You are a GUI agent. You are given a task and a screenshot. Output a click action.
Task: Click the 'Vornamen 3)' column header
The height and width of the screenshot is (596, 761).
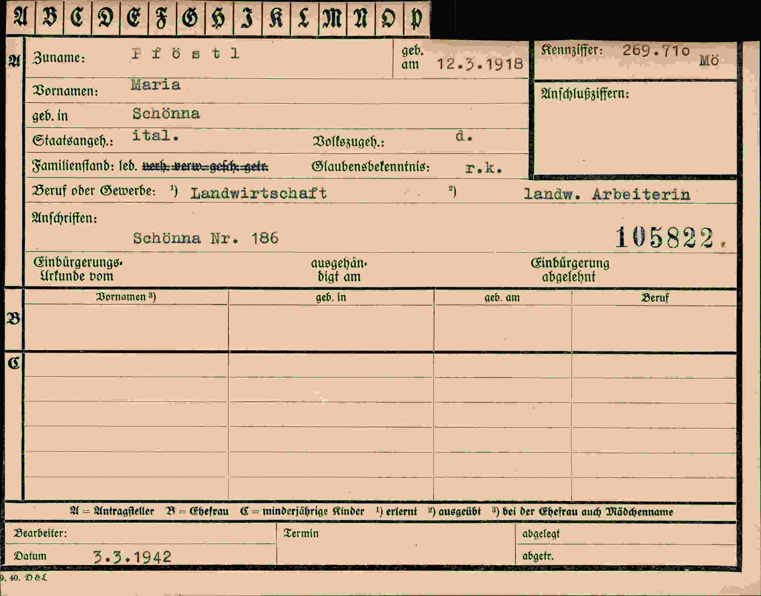point(126,297)
